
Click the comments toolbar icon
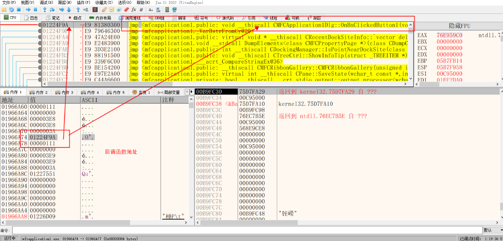pos(112,10)
